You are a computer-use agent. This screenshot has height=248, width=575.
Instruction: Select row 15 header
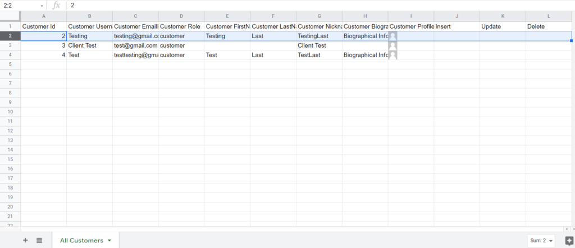coord(10,159)
